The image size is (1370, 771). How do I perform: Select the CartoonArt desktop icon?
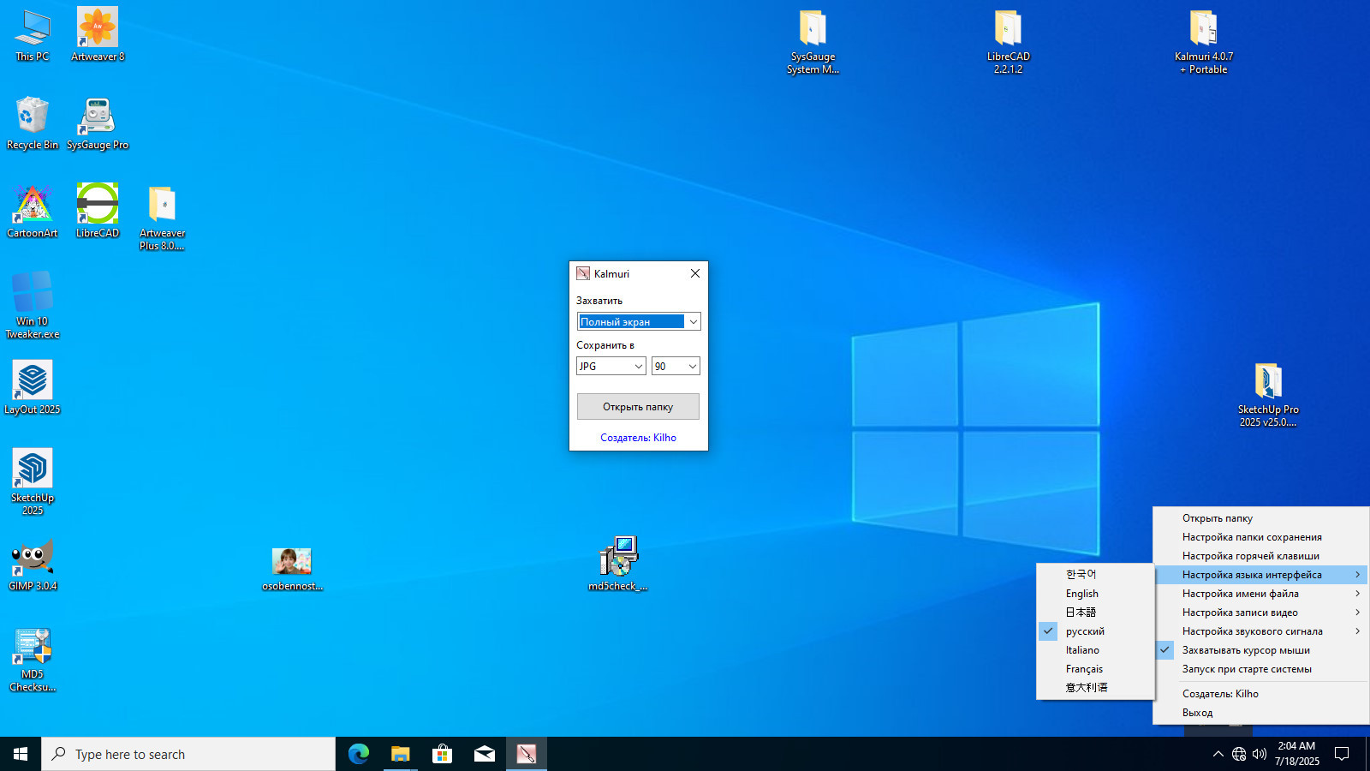(33, 211)
